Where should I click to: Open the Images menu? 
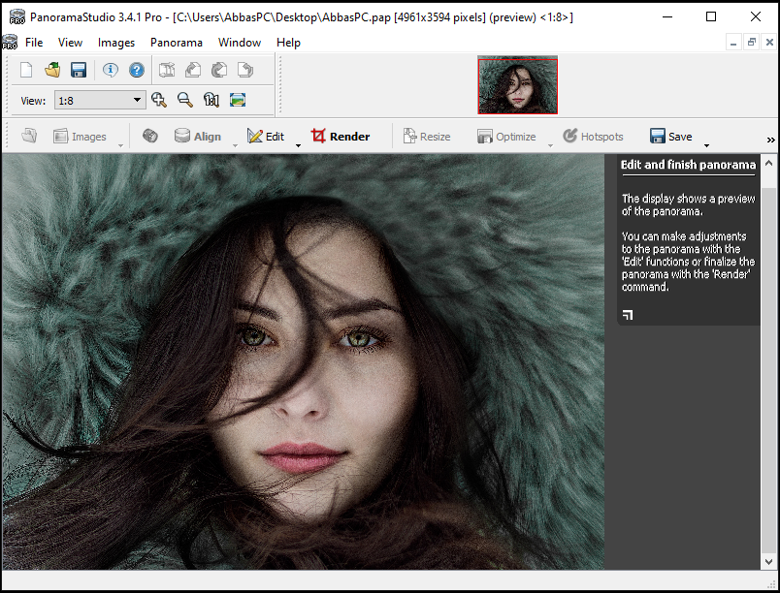tap(115, 43)
